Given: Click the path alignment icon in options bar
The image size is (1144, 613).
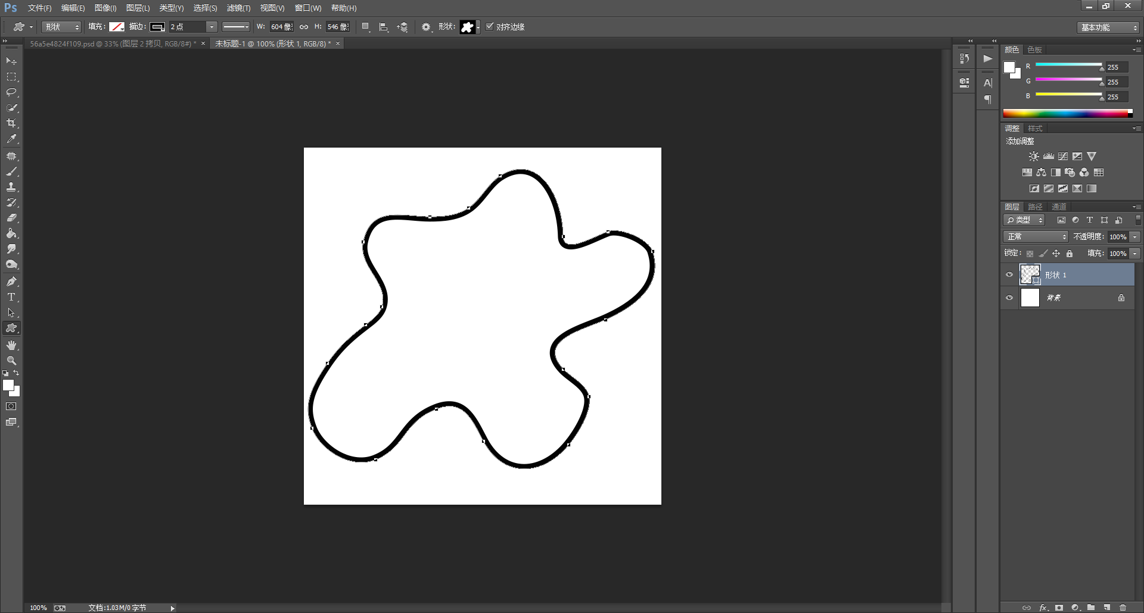Looking at the screenshot, I should click(x=384, y=27).
